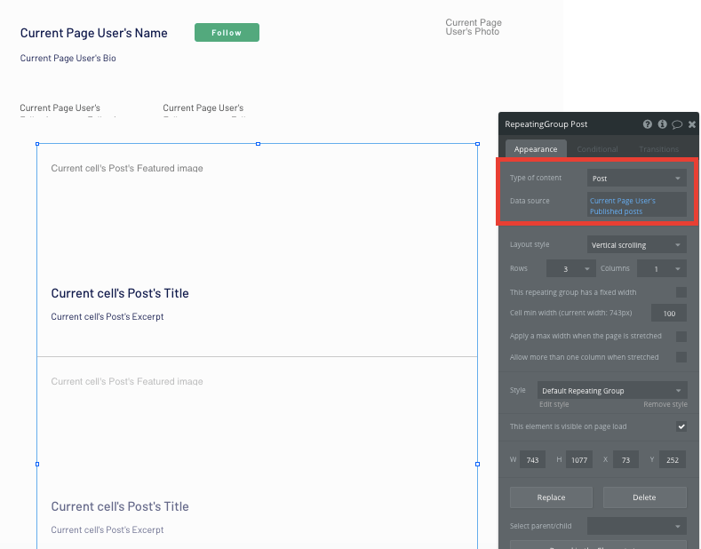Screen dimensions: 701x549
Task: Click the Replace button
Action: 551,497
